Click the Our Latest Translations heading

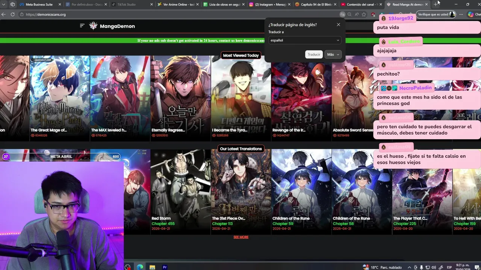241,149
